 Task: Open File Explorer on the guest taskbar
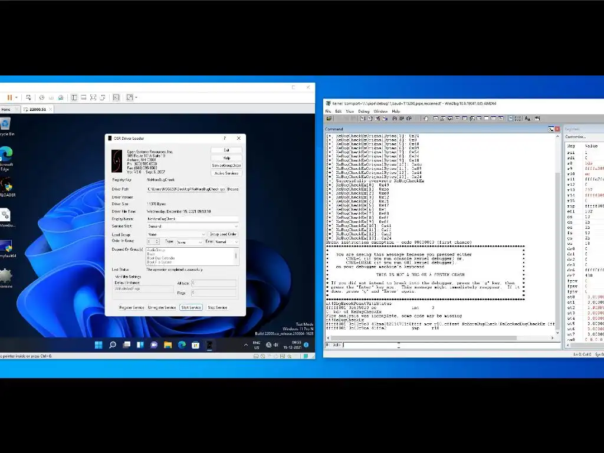[x=168, y=344]
